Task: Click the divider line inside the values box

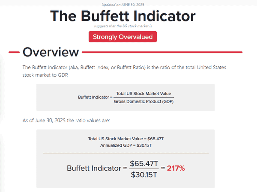Action: [x=126, y=153]
